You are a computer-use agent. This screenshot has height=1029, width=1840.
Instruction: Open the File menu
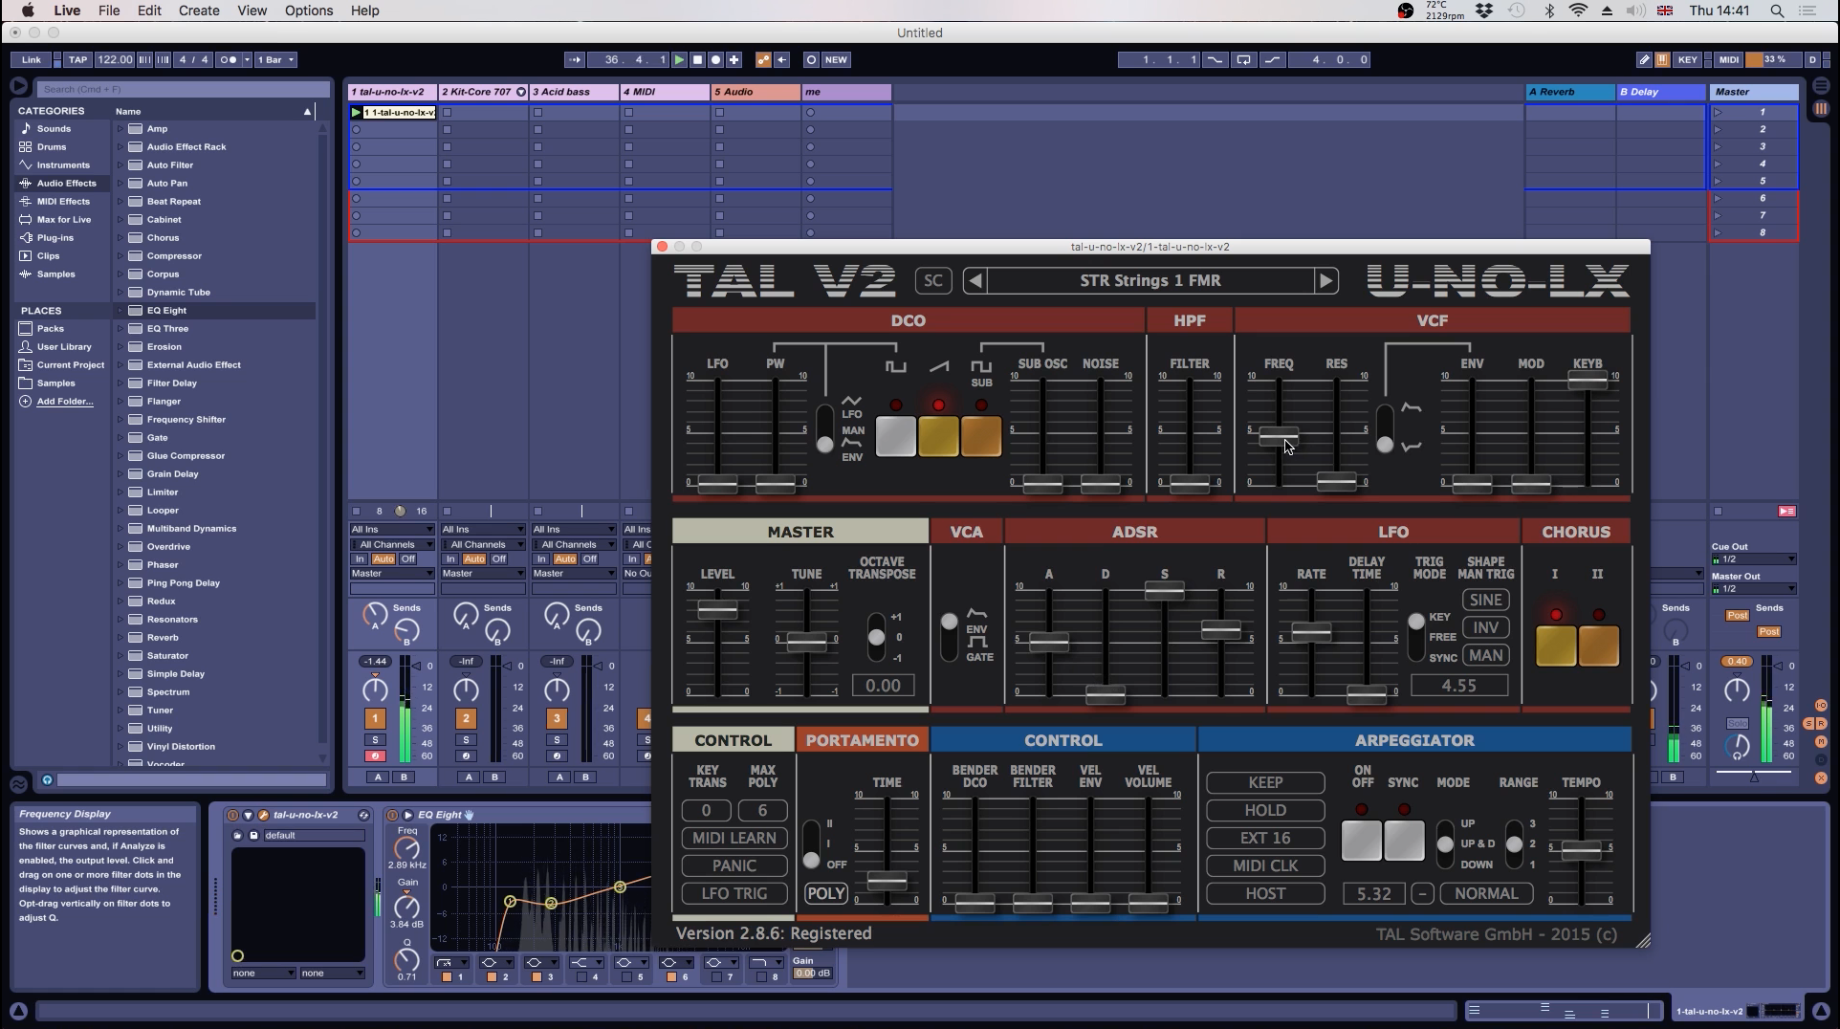[x=109, y=11]
